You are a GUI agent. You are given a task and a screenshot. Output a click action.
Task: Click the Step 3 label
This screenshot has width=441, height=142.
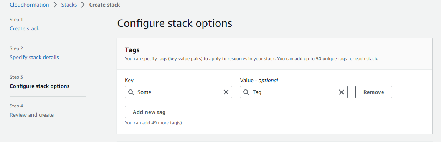coord(17,77)
